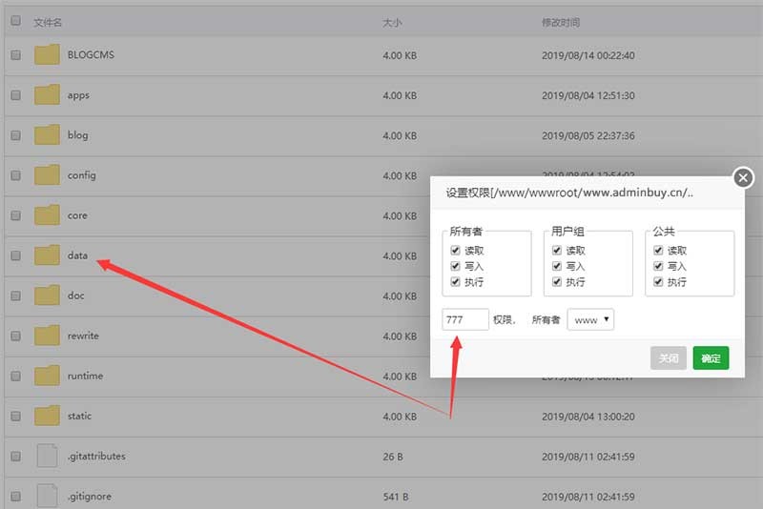
Task: Select checkbox for the doc folder row
Action: 15,295
